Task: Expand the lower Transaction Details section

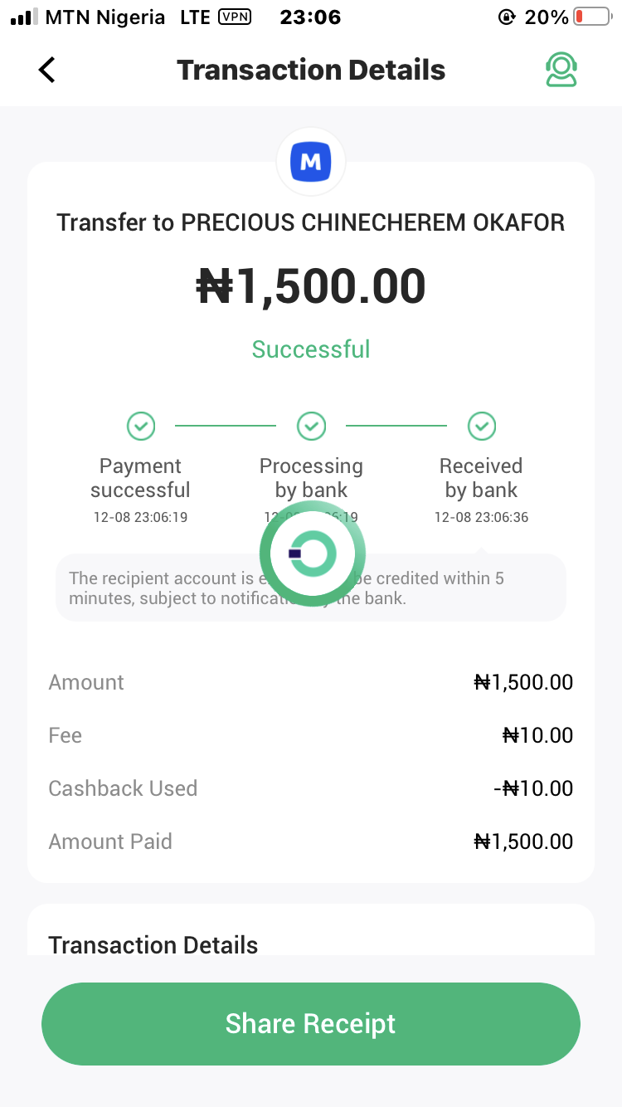Action: pyautogui.click(x=153, y=944)
